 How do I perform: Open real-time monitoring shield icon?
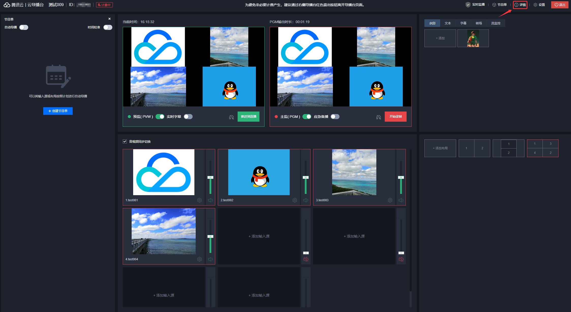coord(468,5)
